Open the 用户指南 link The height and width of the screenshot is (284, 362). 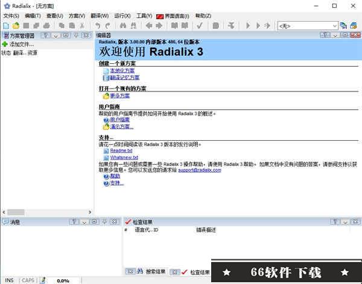[120, 120]
